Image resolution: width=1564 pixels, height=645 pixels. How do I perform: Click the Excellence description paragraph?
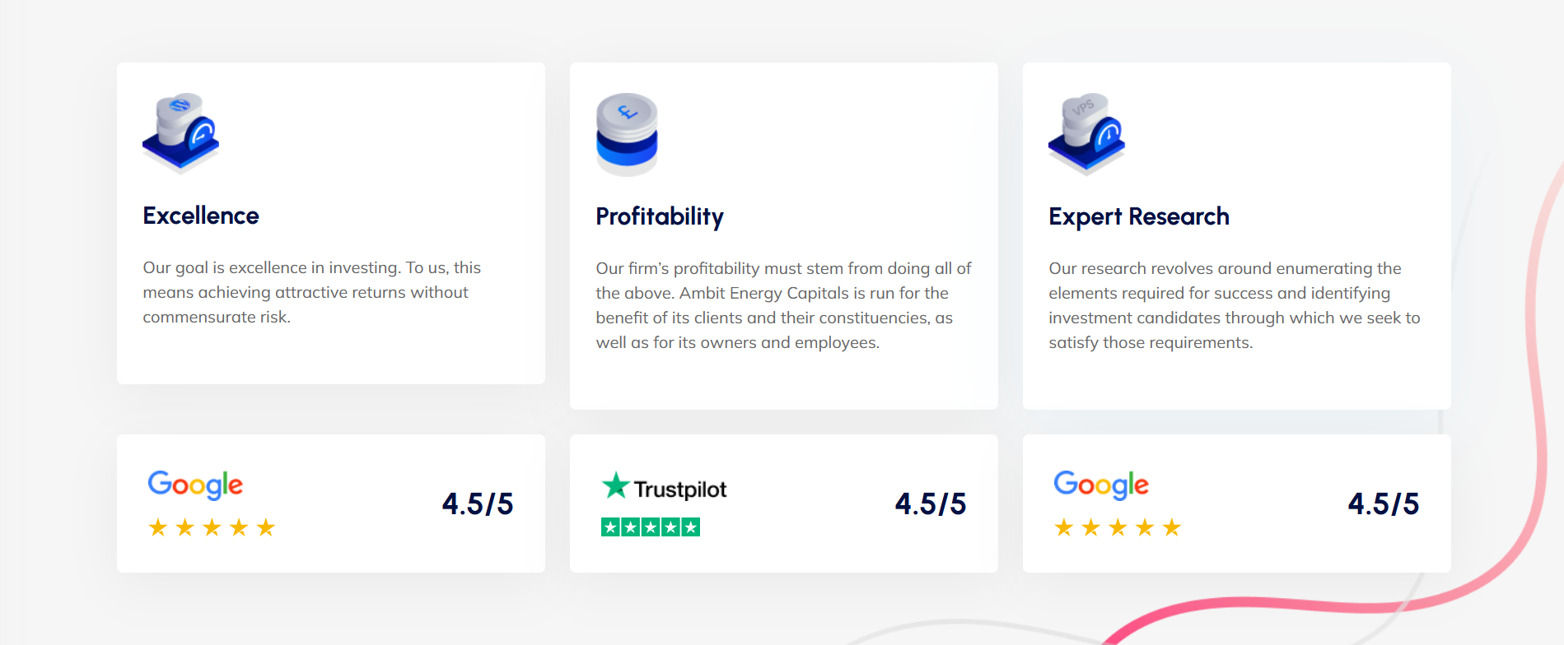pyautogui.click(x=311, y=292)
